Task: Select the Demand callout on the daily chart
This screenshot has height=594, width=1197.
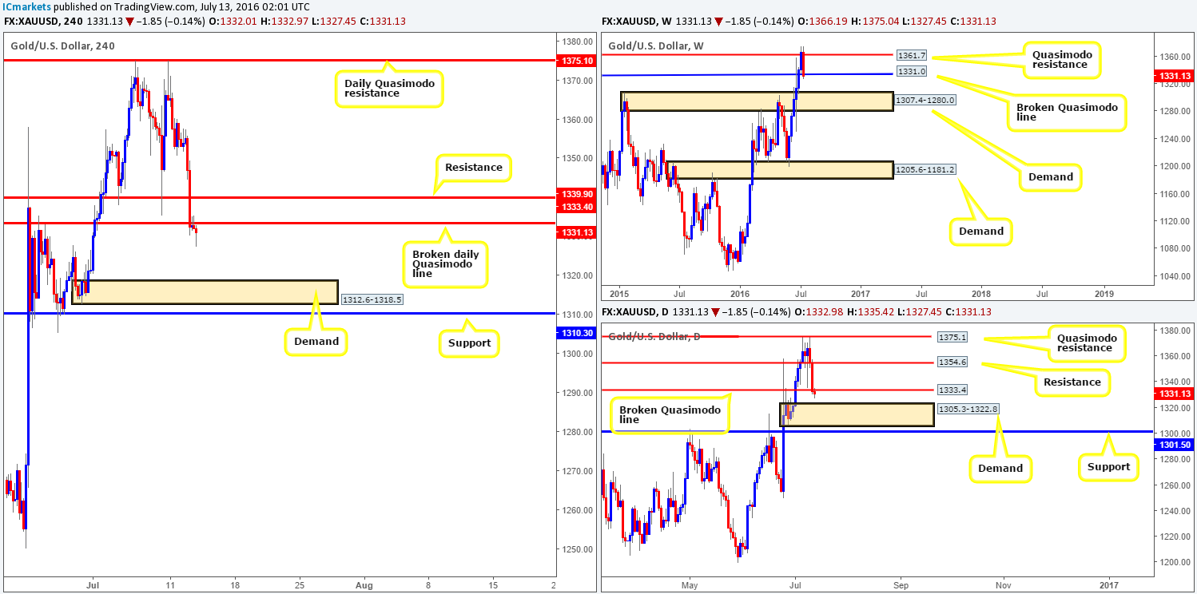Action: (1000, 468)
